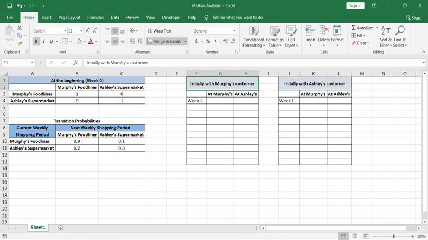Open Format as Table gallery

coord(274,37)
